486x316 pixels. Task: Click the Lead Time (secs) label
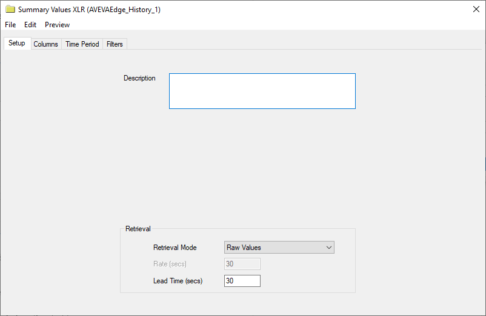[178, 281]
